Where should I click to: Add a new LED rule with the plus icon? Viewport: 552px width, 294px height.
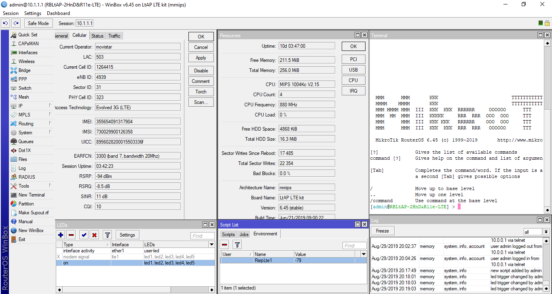coord(60,235)
